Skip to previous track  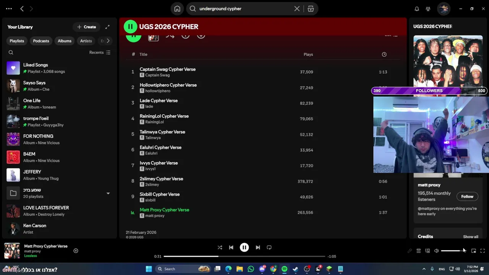point(231,247)
